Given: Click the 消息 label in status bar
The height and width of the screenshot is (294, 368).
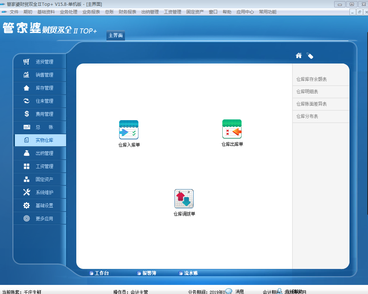Looking at the screenshot, I should (239, 291).
